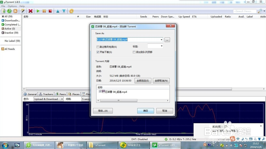Toggle add to top of queue checkbox
The height and width of the screenshot is (149, 266).
(134, 52)
